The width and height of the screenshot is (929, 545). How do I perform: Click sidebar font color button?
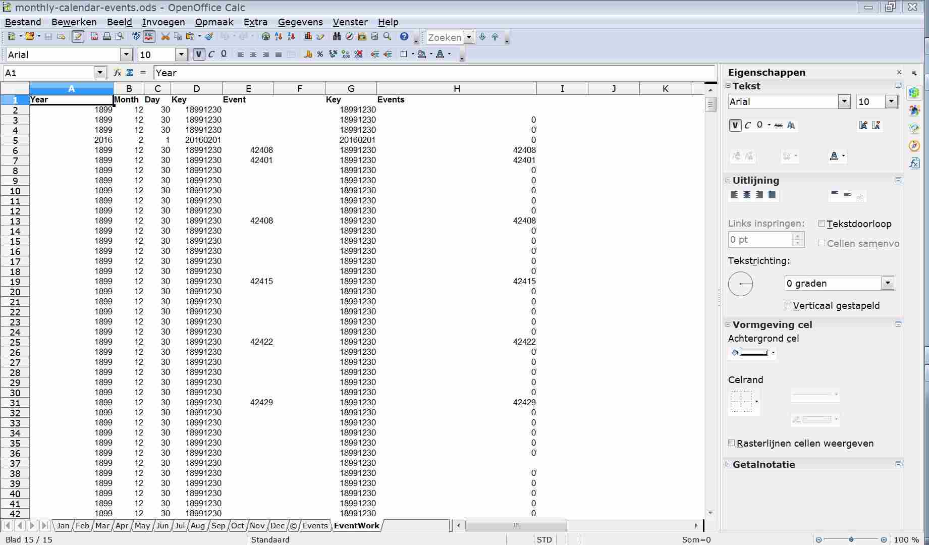click(834, 156)
